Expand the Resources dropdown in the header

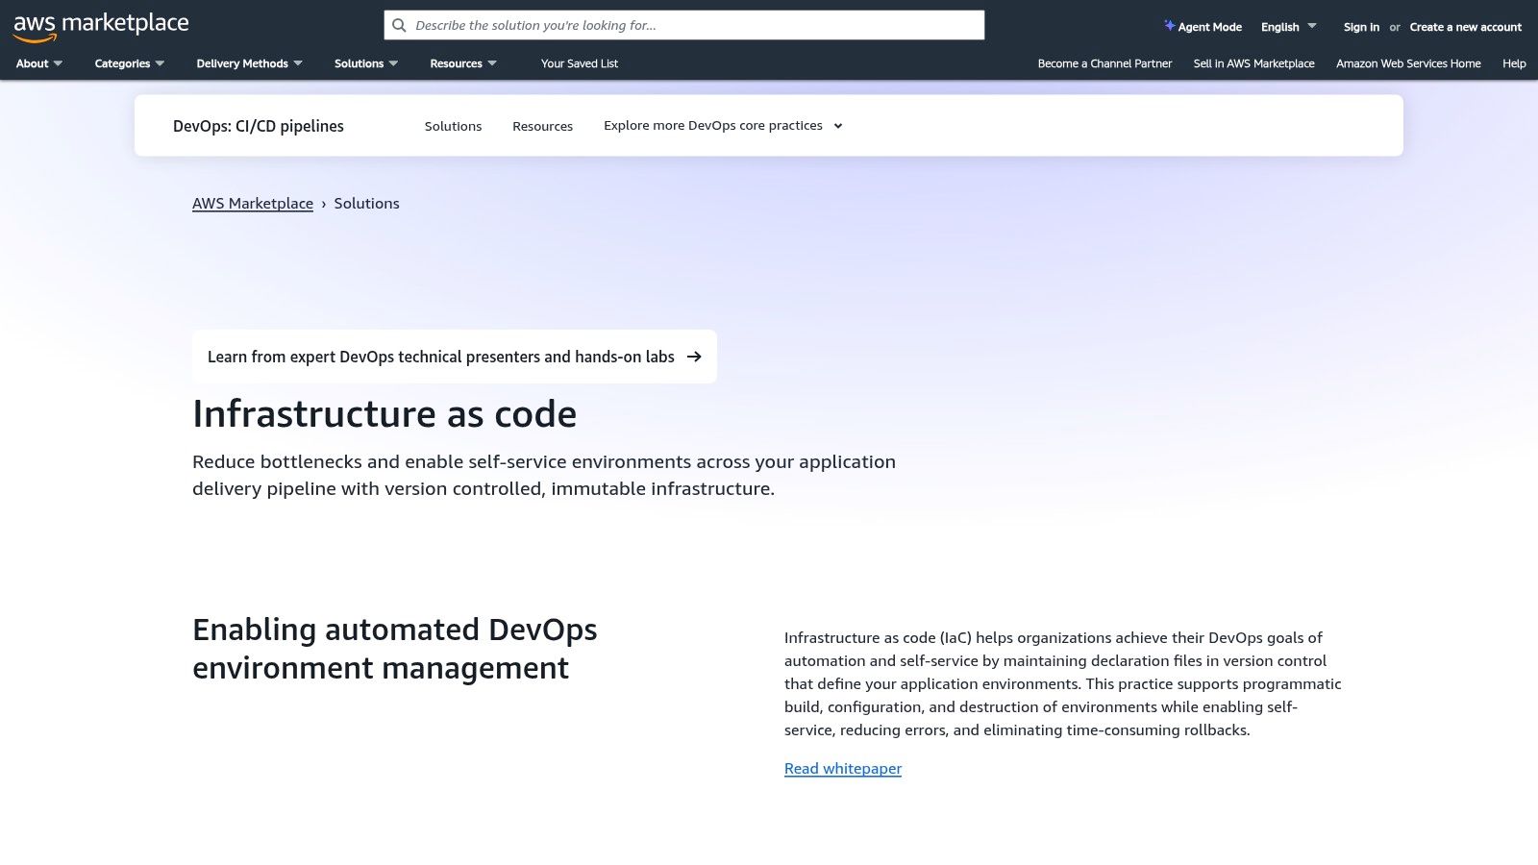click(x=463, y=63)
